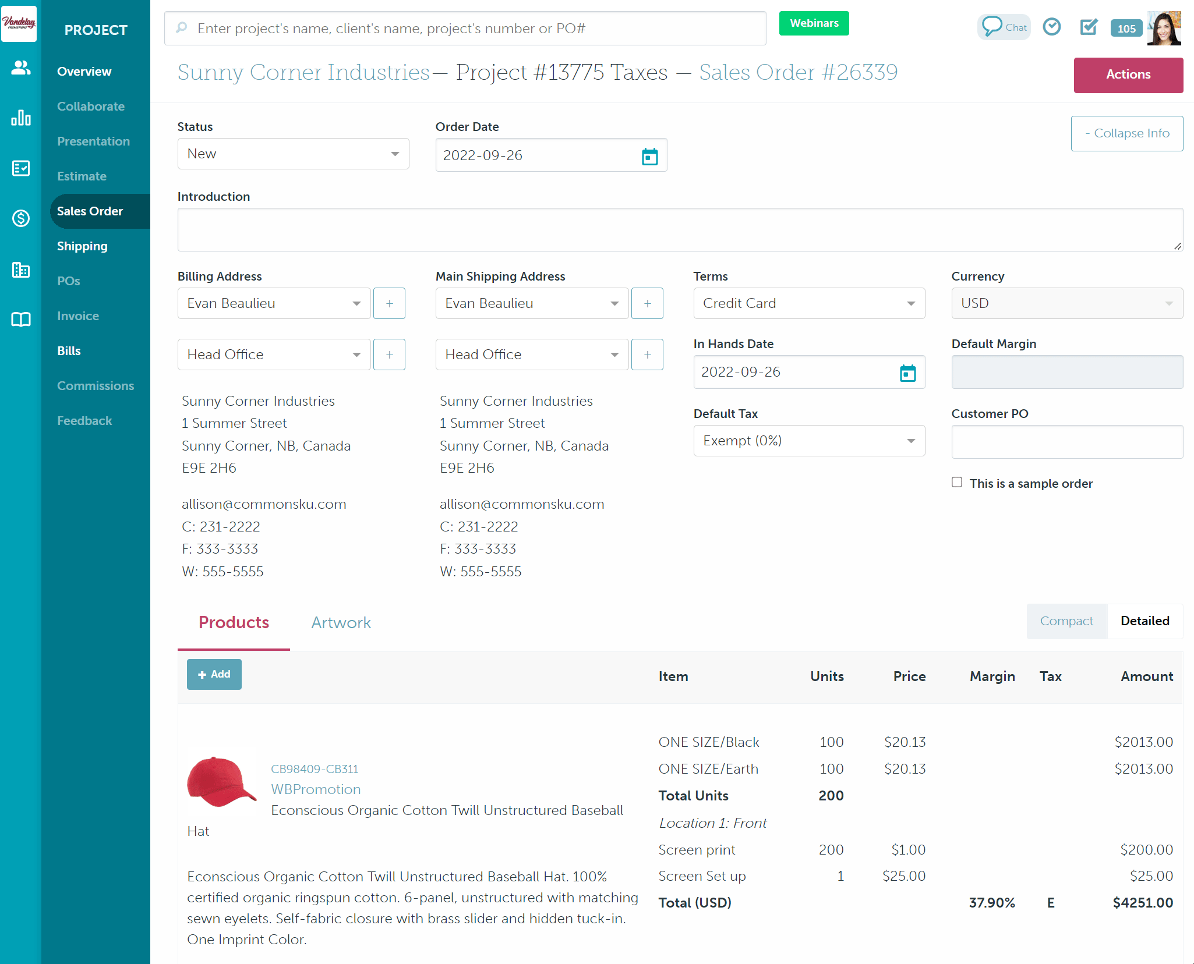Screen dimensions: 1194x964
Task: Click the notes edit icon in header
Action: (1088, 27)
